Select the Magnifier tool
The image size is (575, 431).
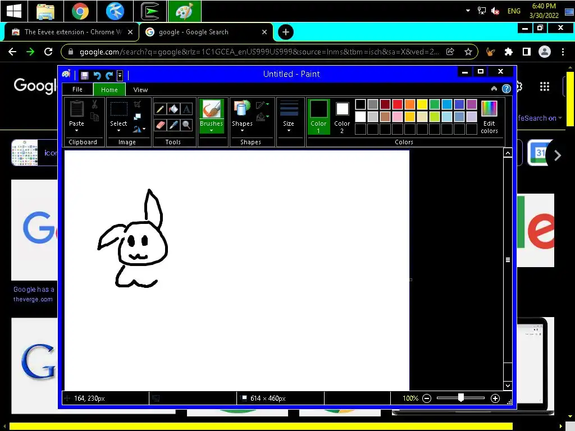186,125
